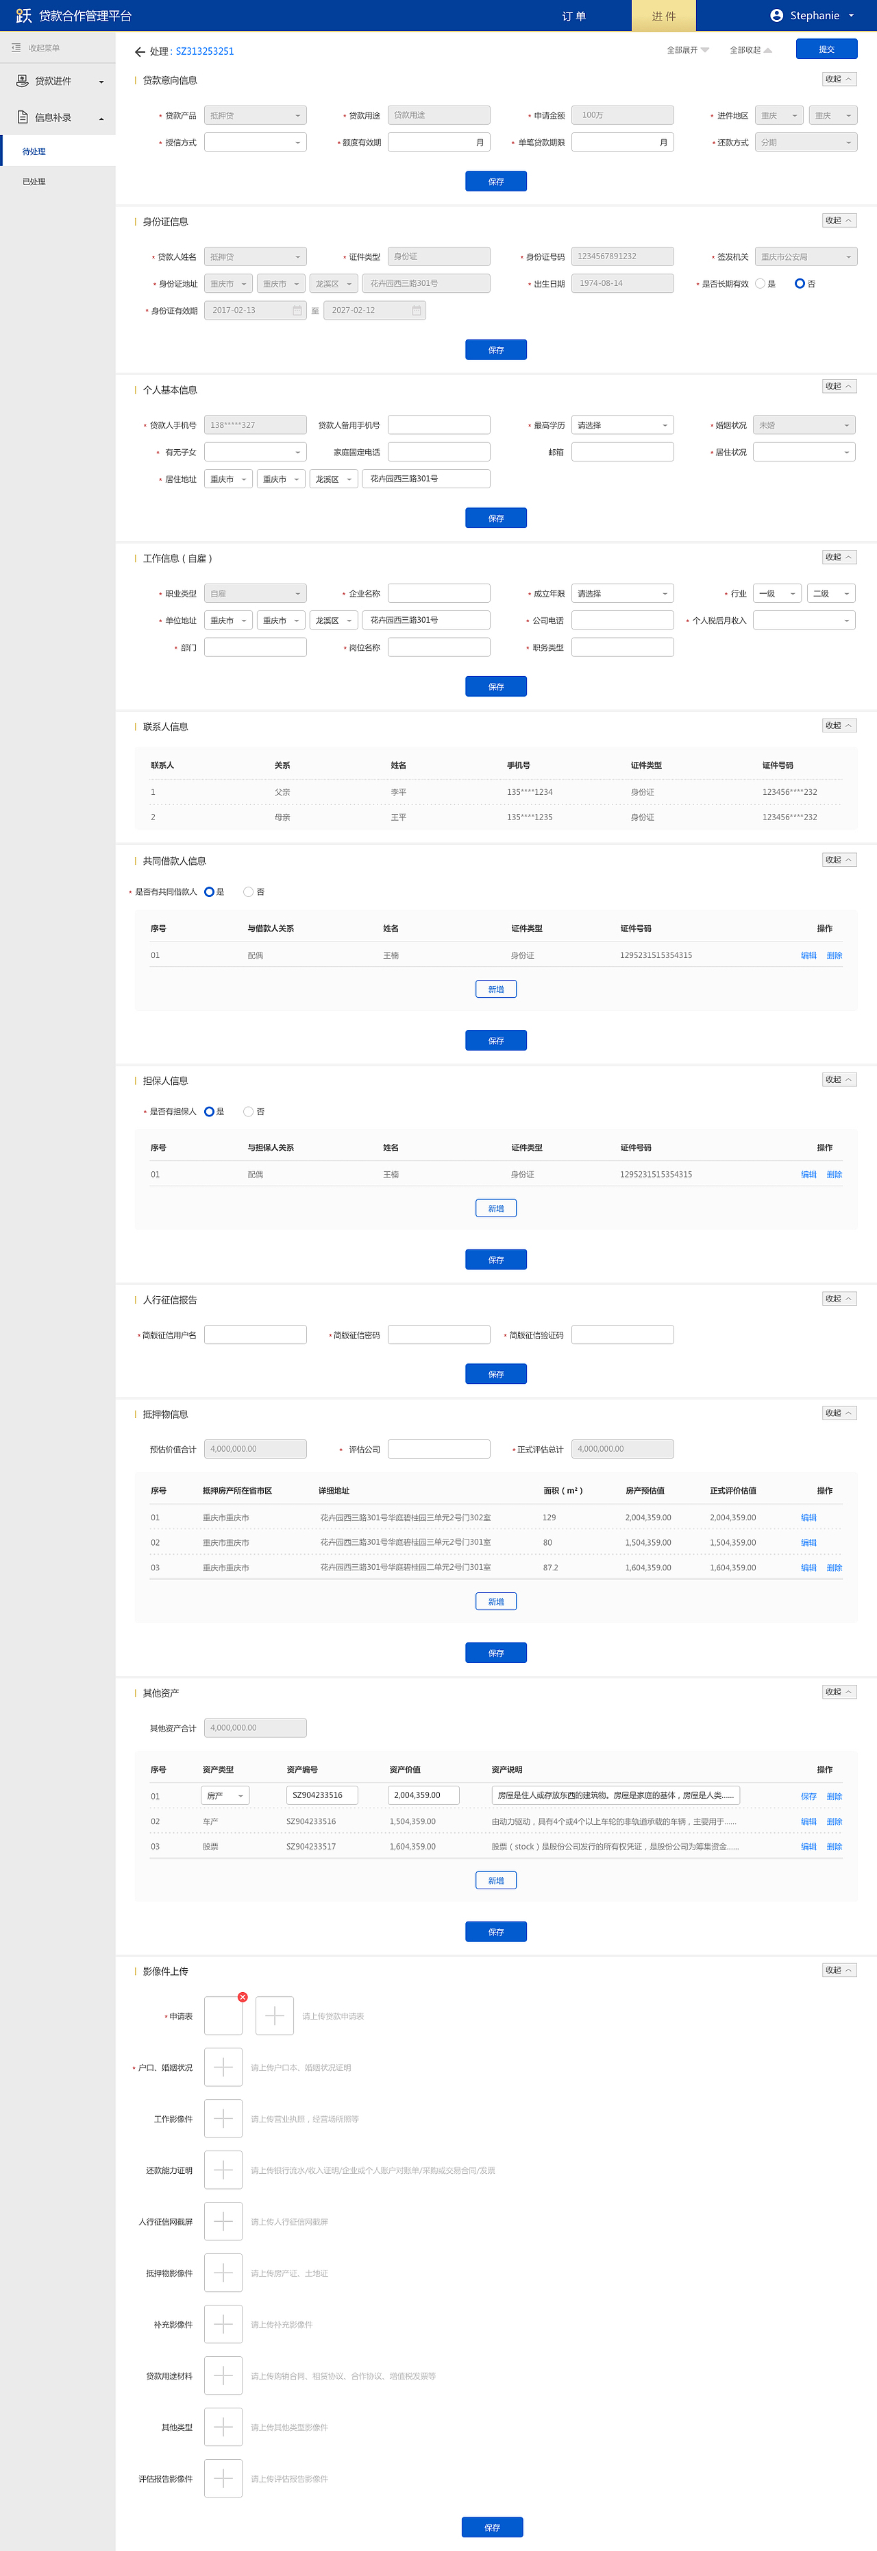Select 否 for 是否有担保人
The image size is (877, 2551).
(249, 1112)
